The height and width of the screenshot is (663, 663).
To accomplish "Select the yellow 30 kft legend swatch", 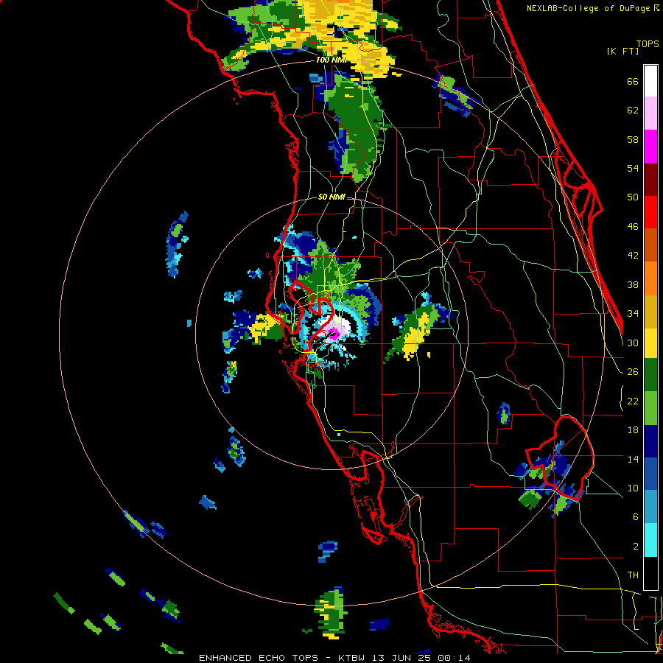I will pos(650,343).
